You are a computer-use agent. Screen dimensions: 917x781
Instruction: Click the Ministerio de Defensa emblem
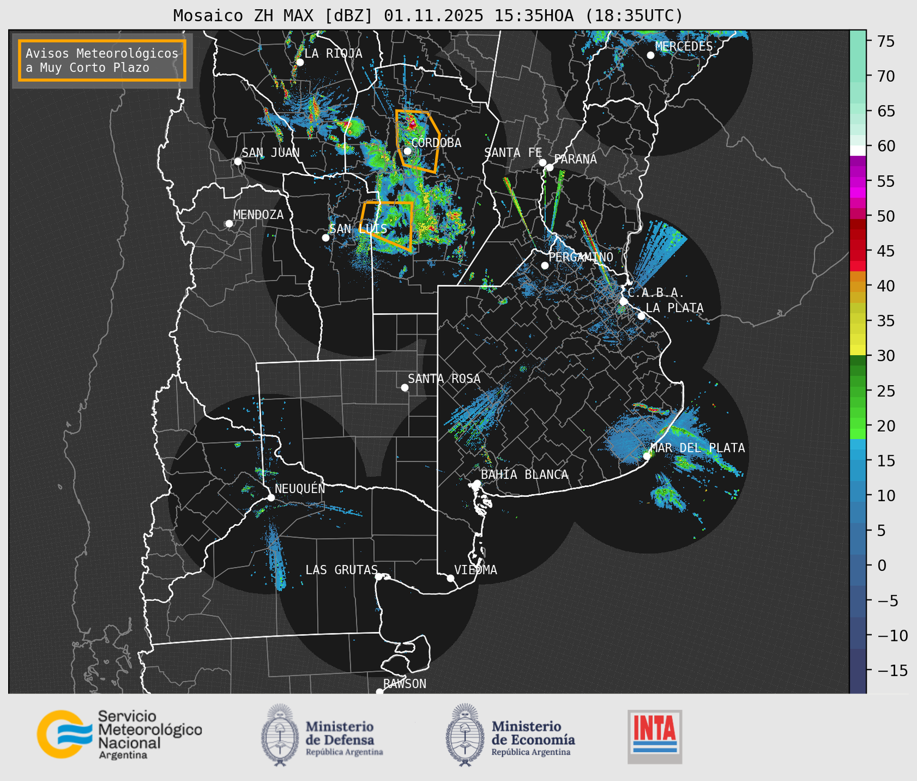click(x=280, y=735)
